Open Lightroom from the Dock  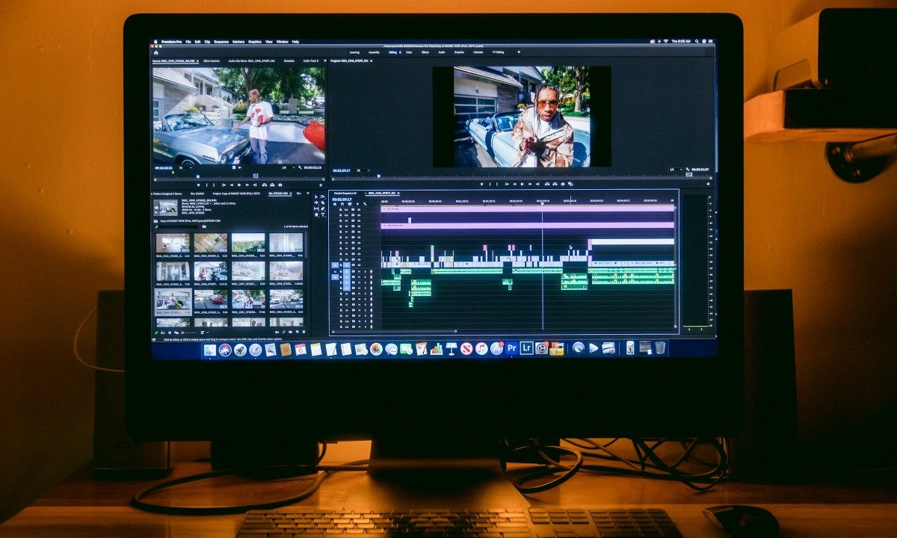click(x=527, y=348)
